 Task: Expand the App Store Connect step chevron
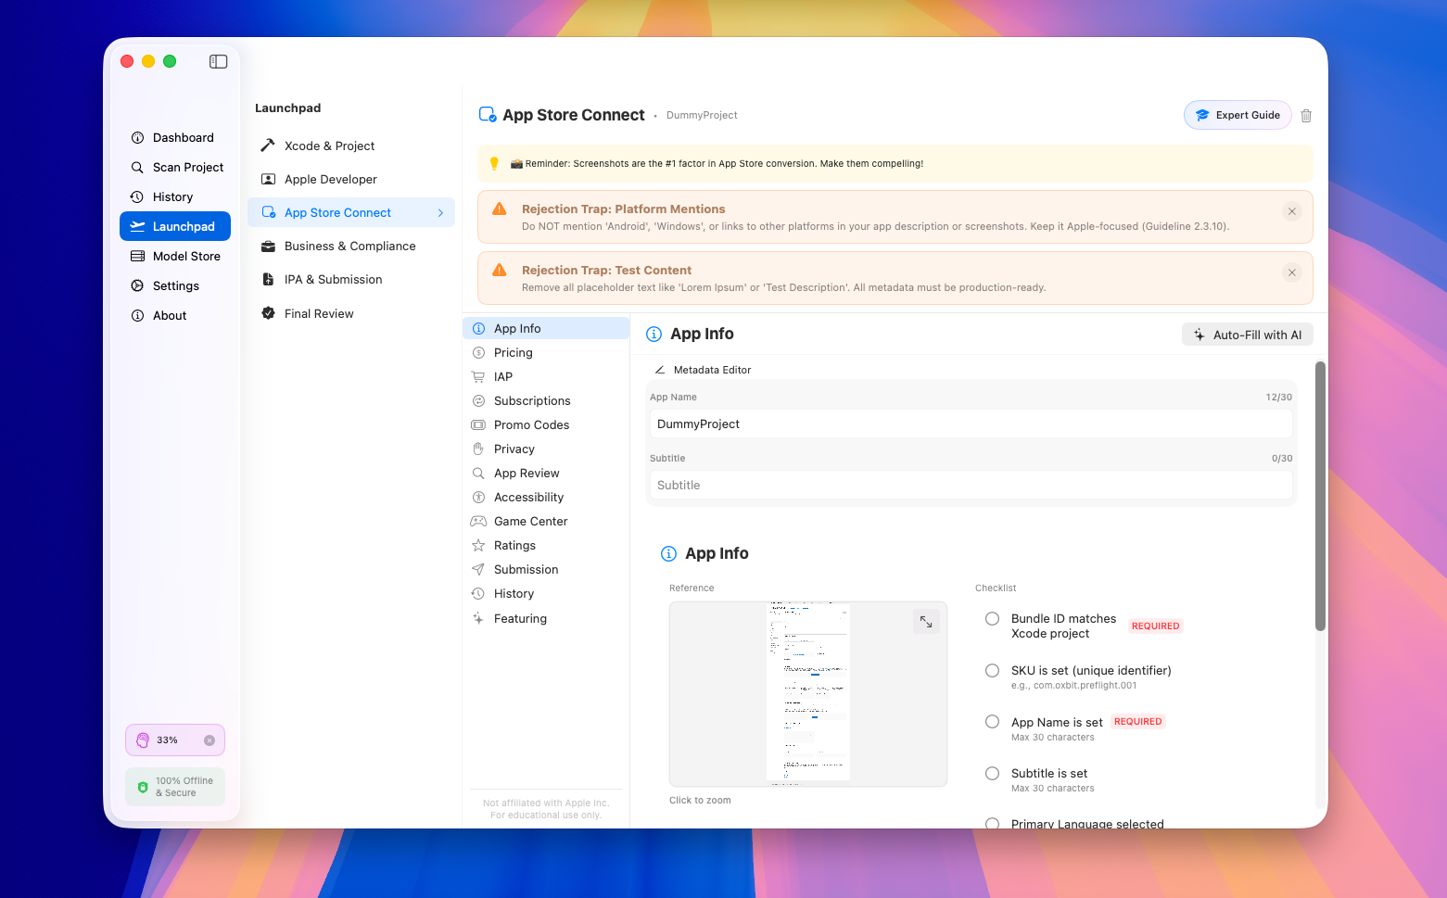click(440, 212)
